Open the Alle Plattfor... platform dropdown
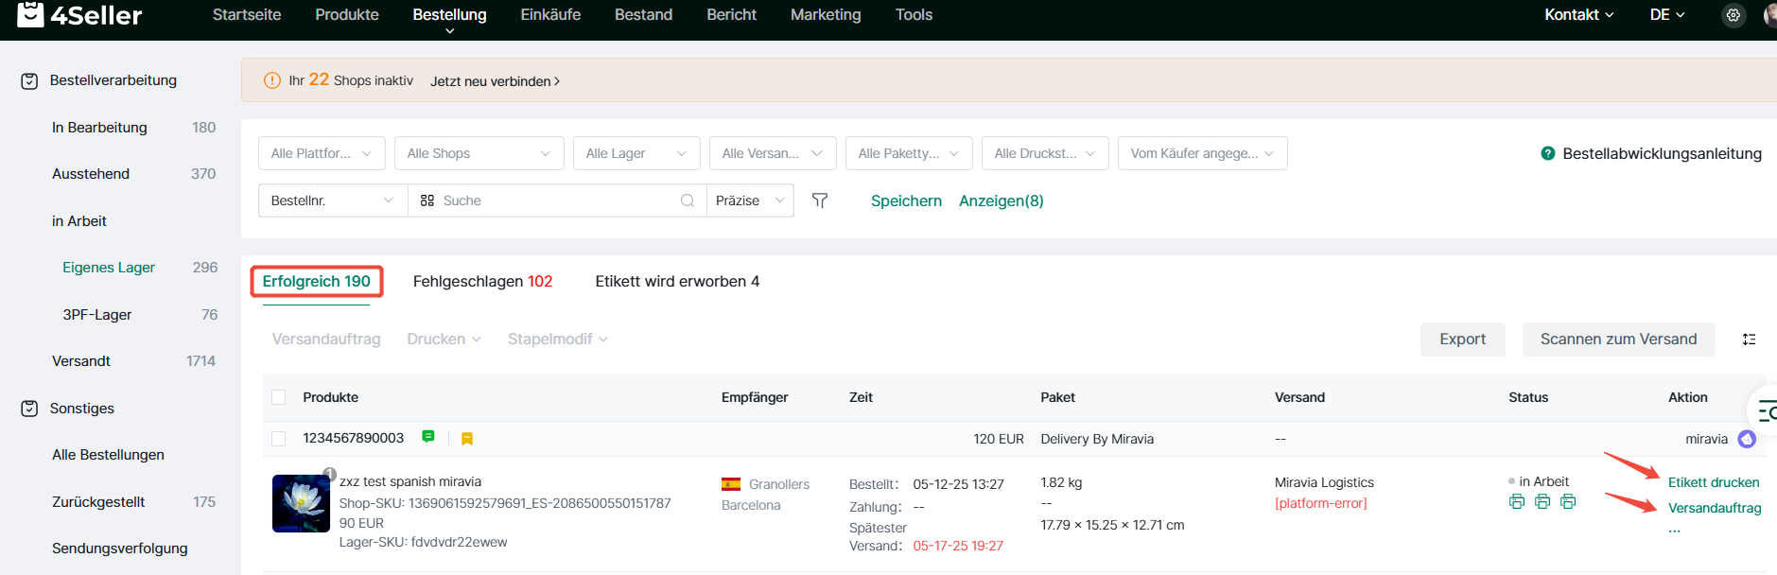The height and width of the screenshot is (575, 1777). pos(322,153)
